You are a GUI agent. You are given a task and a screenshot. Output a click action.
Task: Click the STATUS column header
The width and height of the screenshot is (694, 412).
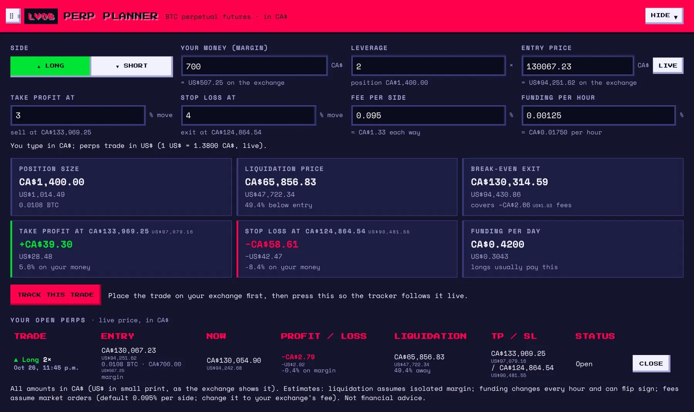click(595, 336)
